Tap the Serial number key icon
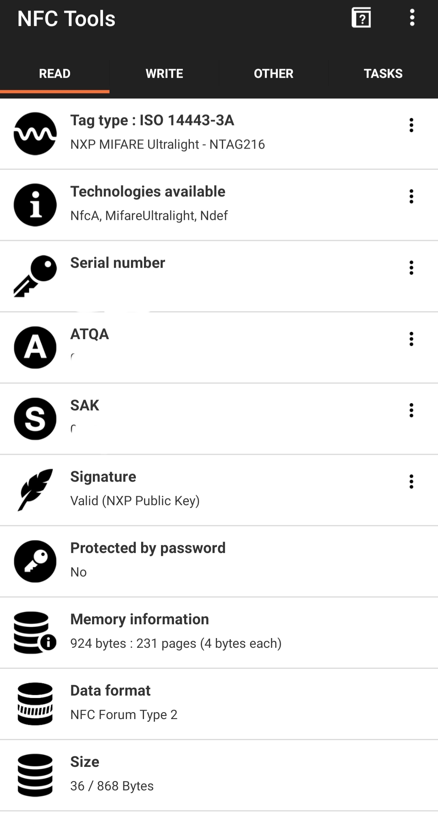This screenshot has width=438, height=824. 35,276
